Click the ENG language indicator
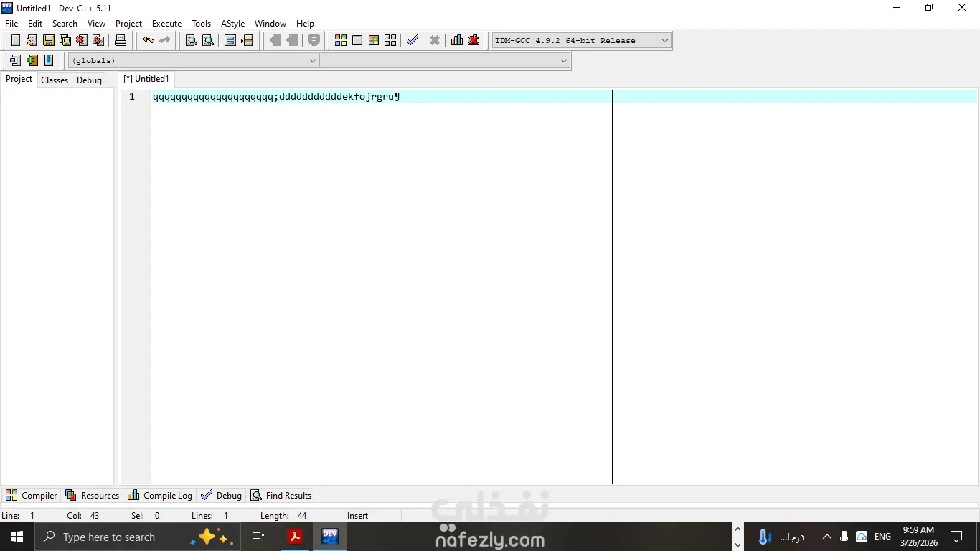980x551 pixels. 883,537
